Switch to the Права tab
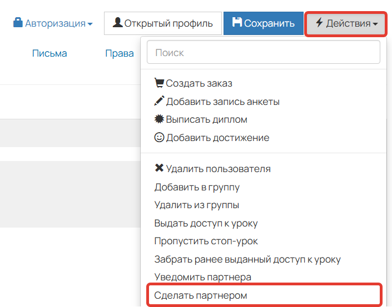392x307 pixels. pyautogui.click(x=120, y=53)
